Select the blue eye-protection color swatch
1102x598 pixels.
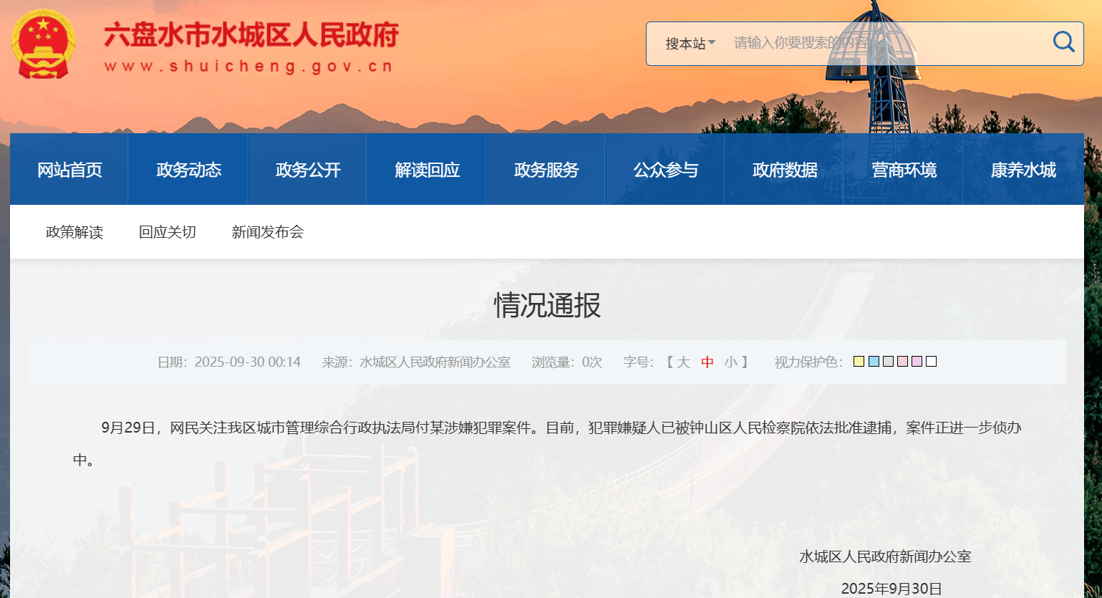point(874,361)
